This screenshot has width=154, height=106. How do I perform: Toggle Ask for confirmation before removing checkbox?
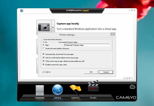(44, 58)
